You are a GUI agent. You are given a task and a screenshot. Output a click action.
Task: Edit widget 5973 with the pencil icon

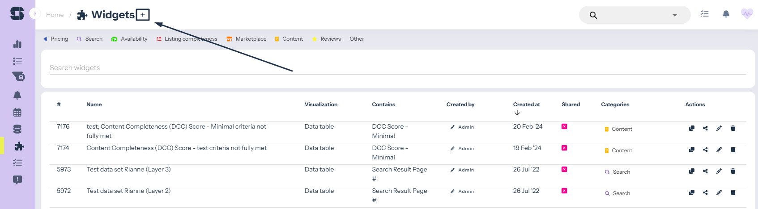pyautogui.click(x=719, y=171)
